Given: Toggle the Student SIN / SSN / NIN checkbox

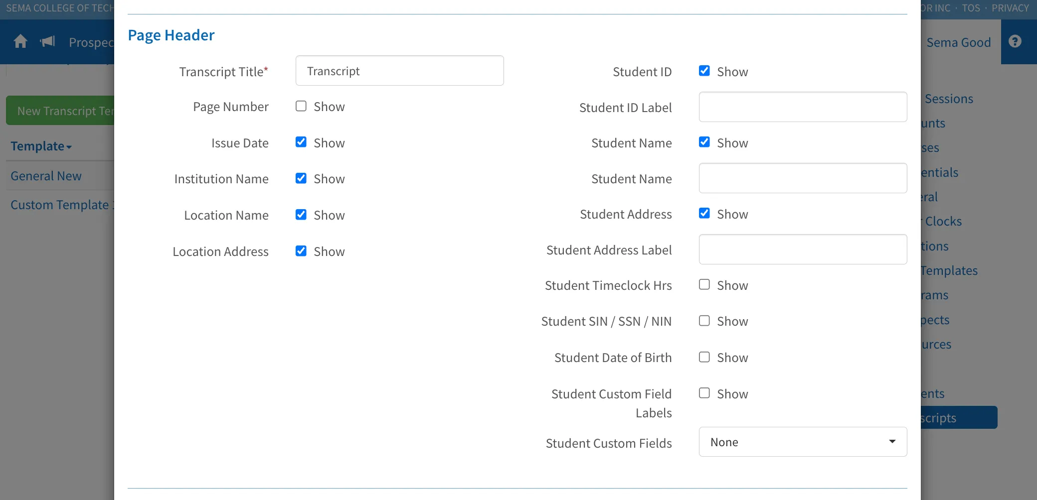Looking at the screenshot, I should click(x=704, y=321).
